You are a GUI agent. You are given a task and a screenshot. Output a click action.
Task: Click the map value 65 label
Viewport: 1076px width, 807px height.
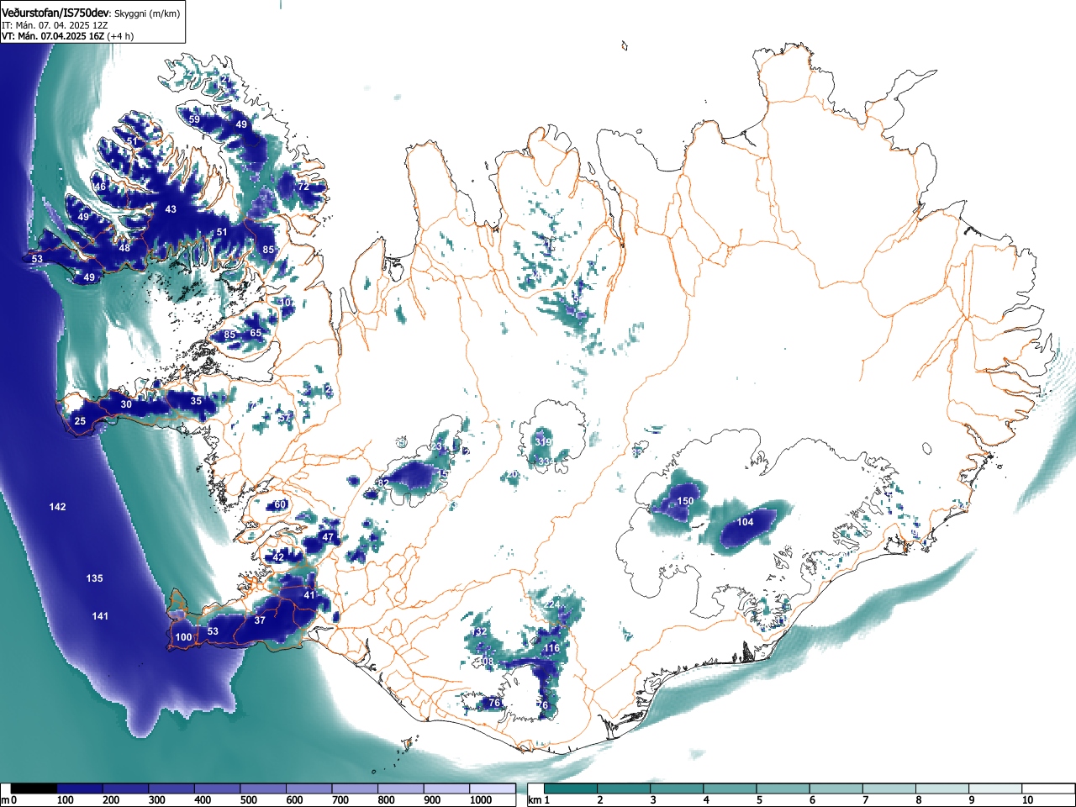tap(256, 333)
